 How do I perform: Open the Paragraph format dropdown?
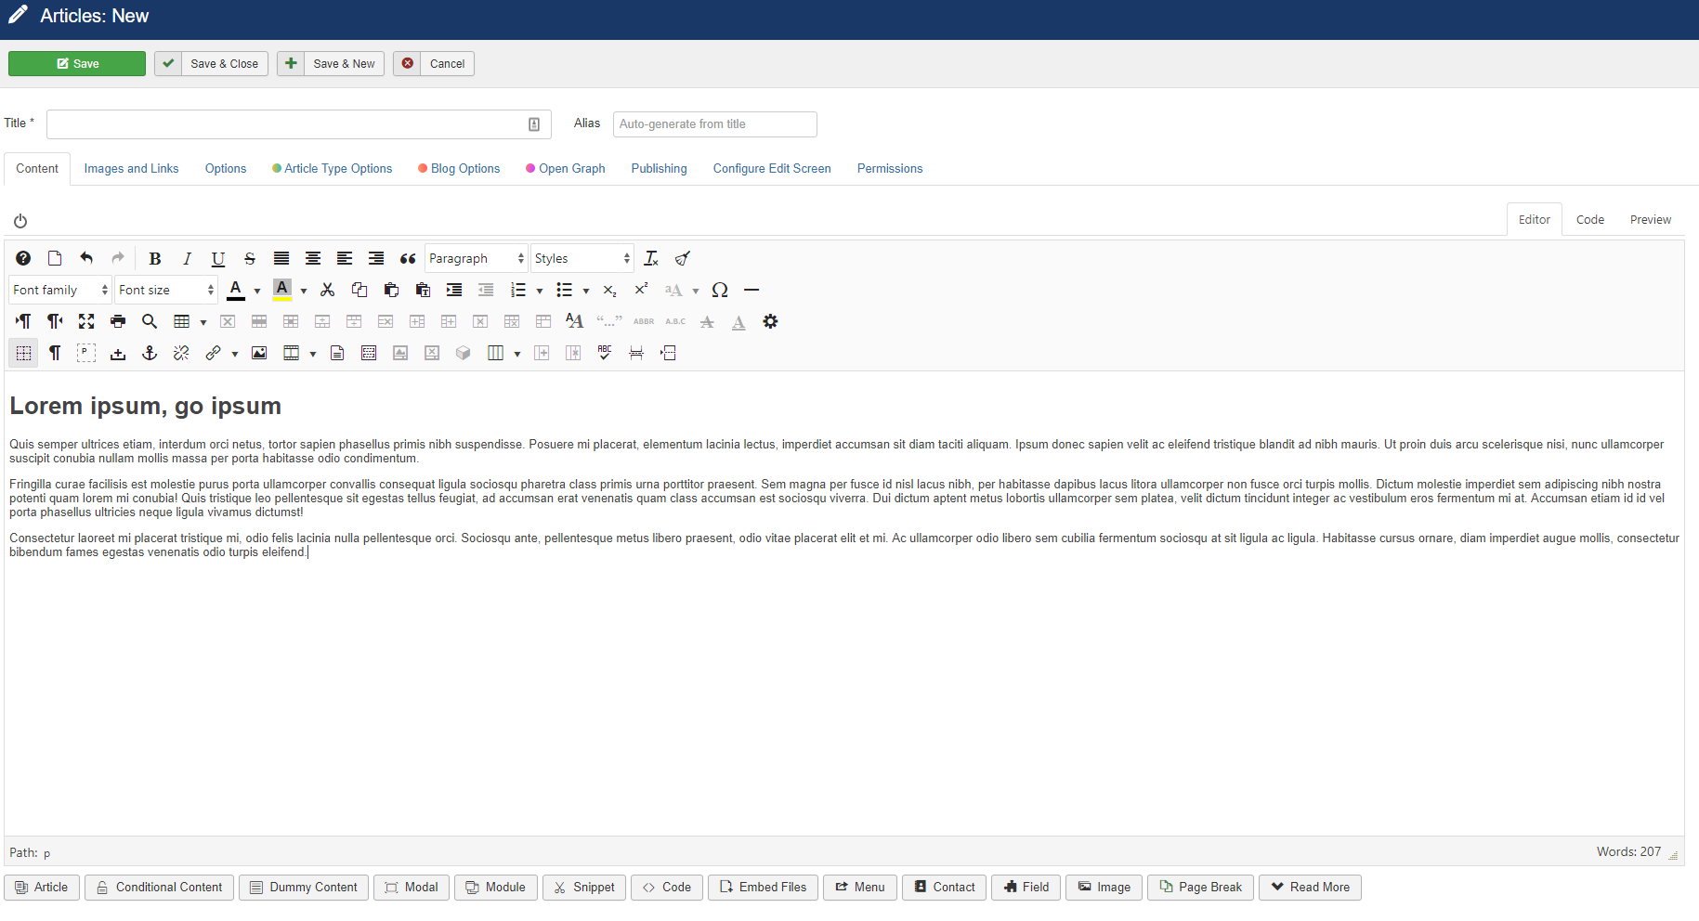click(476, 259)
